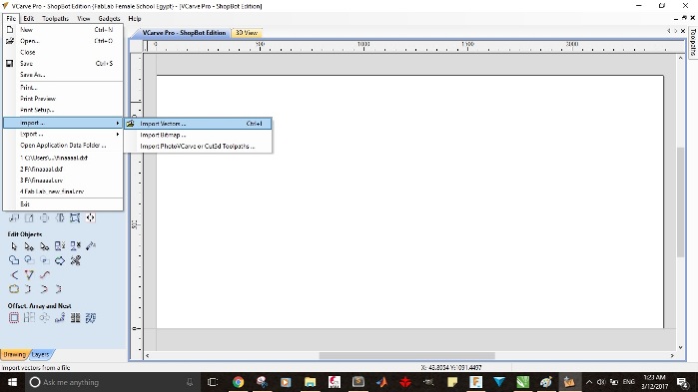Image resolution: width=698 pixels, height=392 pixels.
Task: Click New in the File menu
Action: [63, 29]
